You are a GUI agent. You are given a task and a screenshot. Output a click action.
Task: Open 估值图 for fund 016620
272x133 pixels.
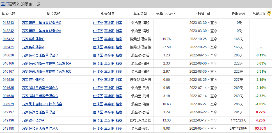coord(98,55)
